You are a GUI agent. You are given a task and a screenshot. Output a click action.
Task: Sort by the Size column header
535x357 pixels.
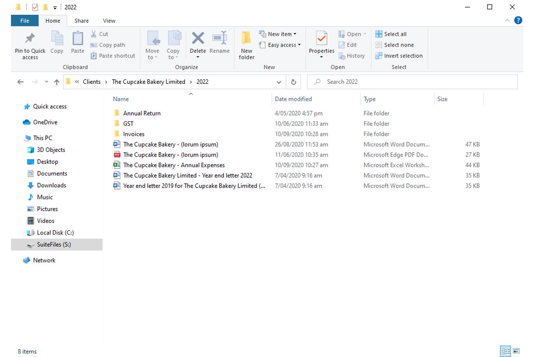(442, 99)
